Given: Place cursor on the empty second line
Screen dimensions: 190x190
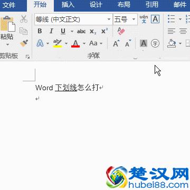Looking at the screenshot, I should (37, 99).
